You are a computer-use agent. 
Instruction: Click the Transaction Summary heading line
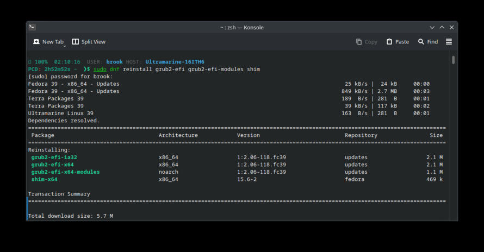[59, 194]
